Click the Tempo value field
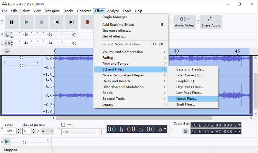 (10, 131)
